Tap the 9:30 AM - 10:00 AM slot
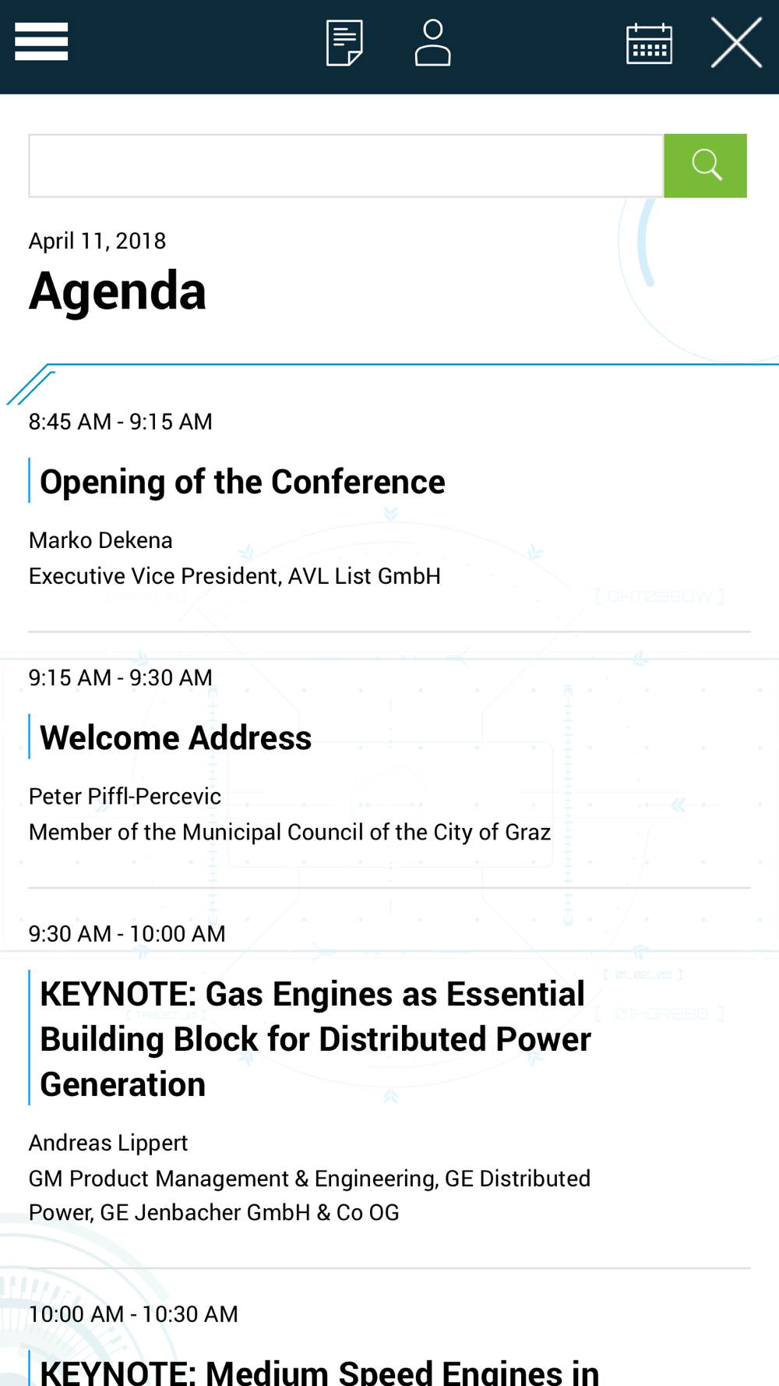Screen dimensions: 779x1386 pyautogui.click(x=127, y=934)
